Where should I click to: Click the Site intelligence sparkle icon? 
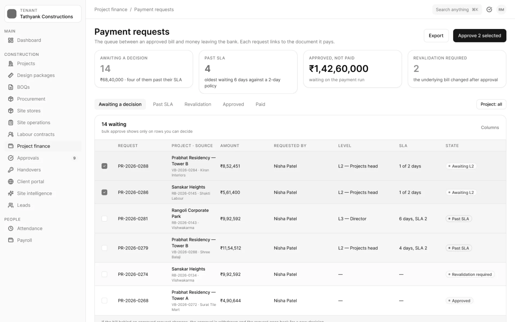[x=11, y=193]
